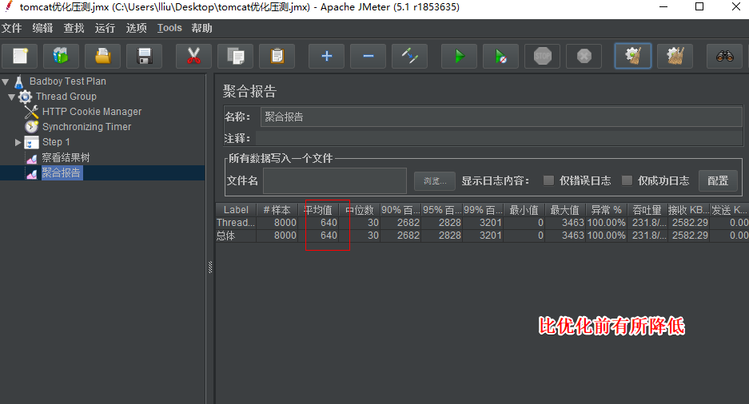The image size is (749, 404).
Task: Sort by the 异常 % column header
Action: tap(606, 210)
